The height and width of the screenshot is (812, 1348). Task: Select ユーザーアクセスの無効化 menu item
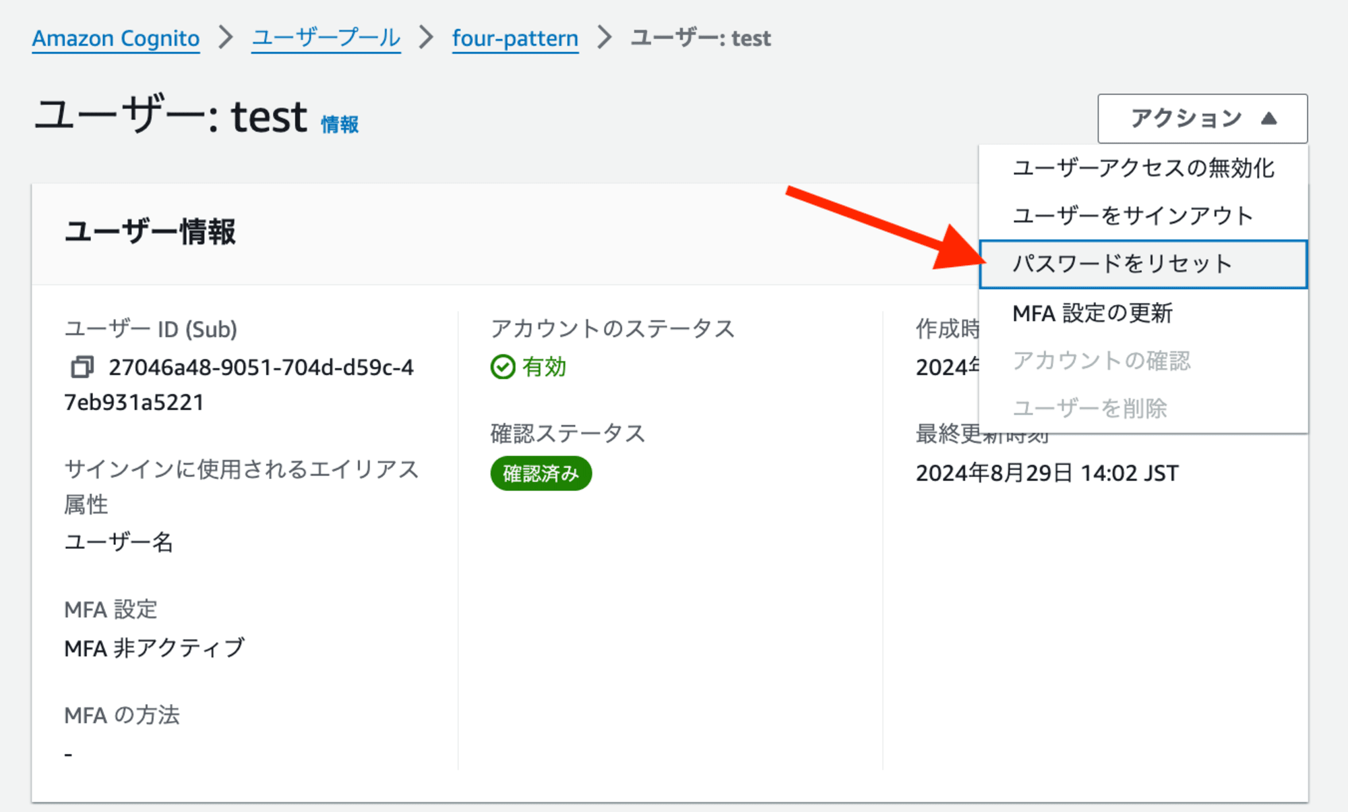1143,168
